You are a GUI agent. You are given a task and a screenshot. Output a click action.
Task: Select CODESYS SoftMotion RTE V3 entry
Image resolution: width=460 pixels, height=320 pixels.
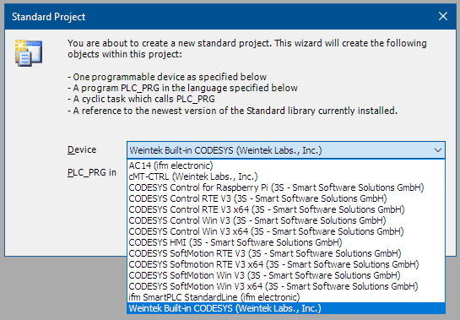(286, 253)
